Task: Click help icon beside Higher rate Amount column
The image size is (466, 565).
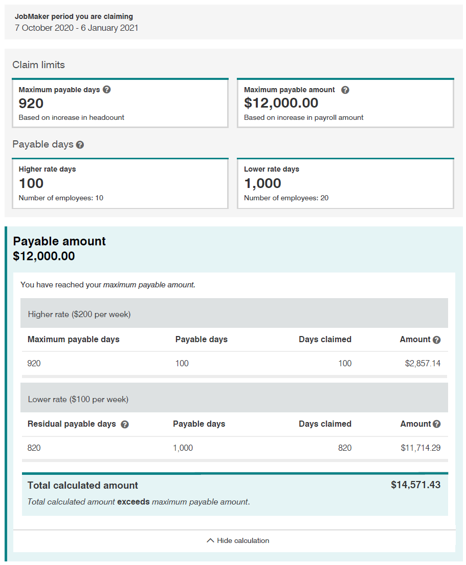Action: (x=436, y=340)
